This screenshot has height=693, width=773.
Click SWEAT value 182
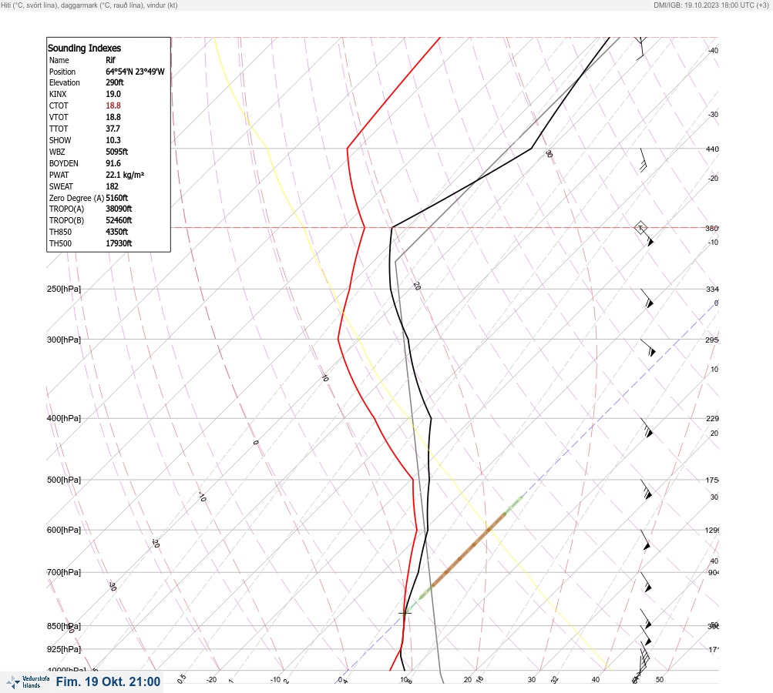tap(113, 186)
